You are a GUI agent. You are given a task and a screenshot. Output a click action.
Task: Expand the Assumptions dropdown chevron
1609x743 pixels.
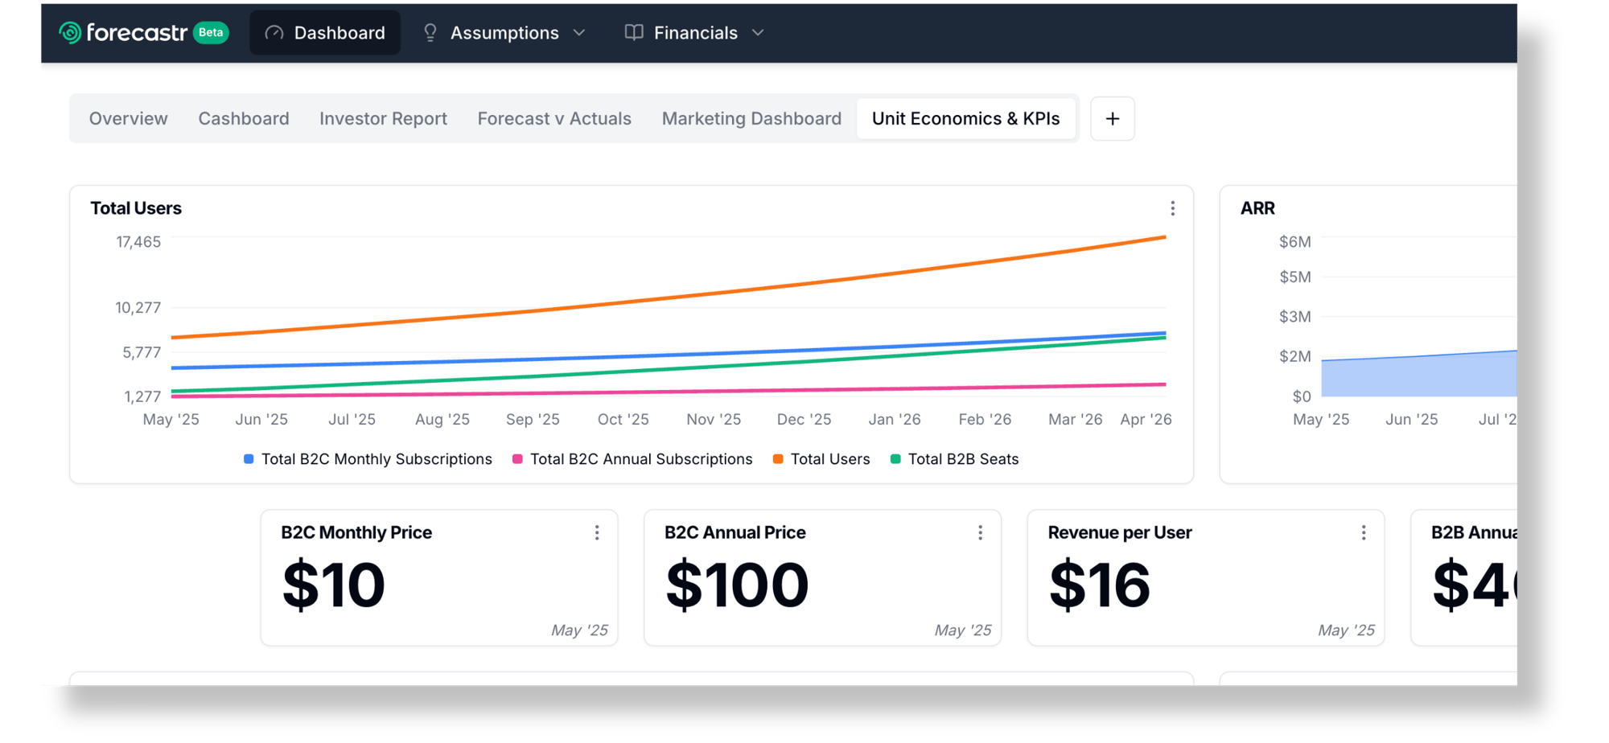579,33
